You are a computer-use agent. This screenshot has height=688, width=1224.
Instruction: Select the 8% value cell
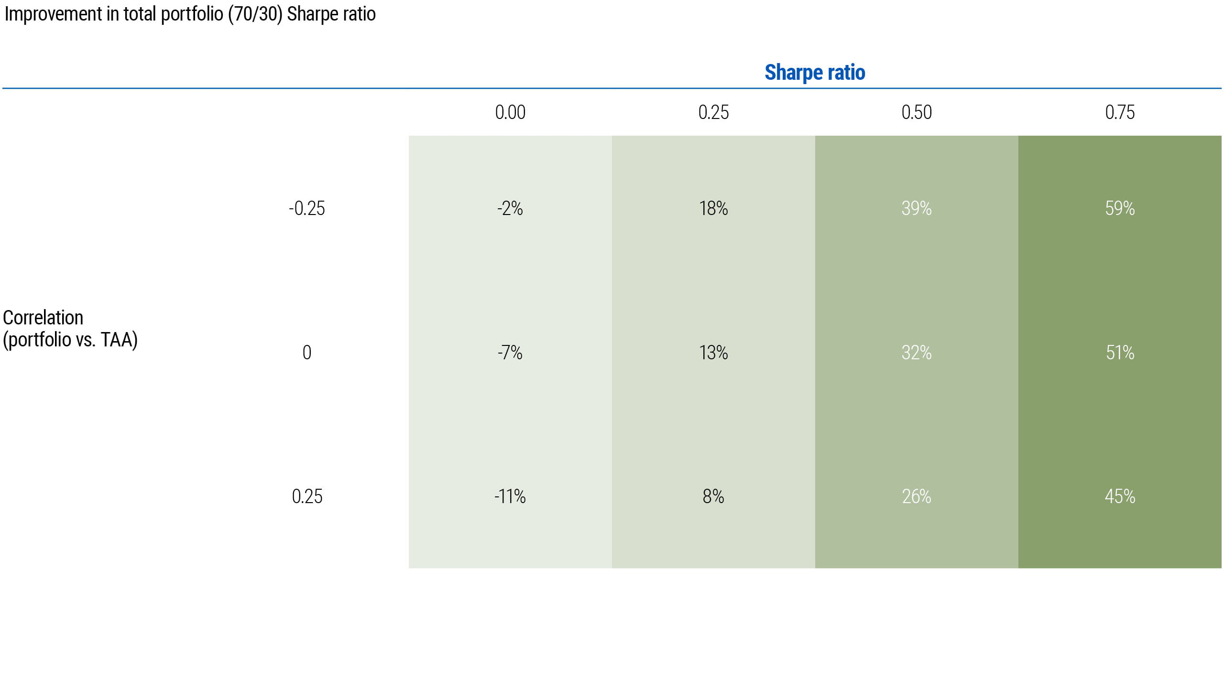point(713,496)
